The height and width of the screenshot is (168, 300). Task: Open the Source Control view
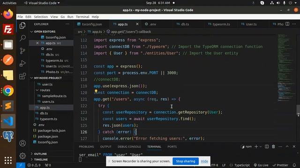(22, 51)
